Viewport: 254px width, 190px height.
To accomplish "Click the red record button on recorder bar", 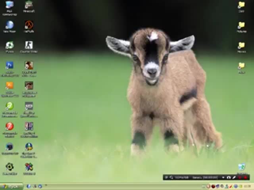I will (246, 178).
